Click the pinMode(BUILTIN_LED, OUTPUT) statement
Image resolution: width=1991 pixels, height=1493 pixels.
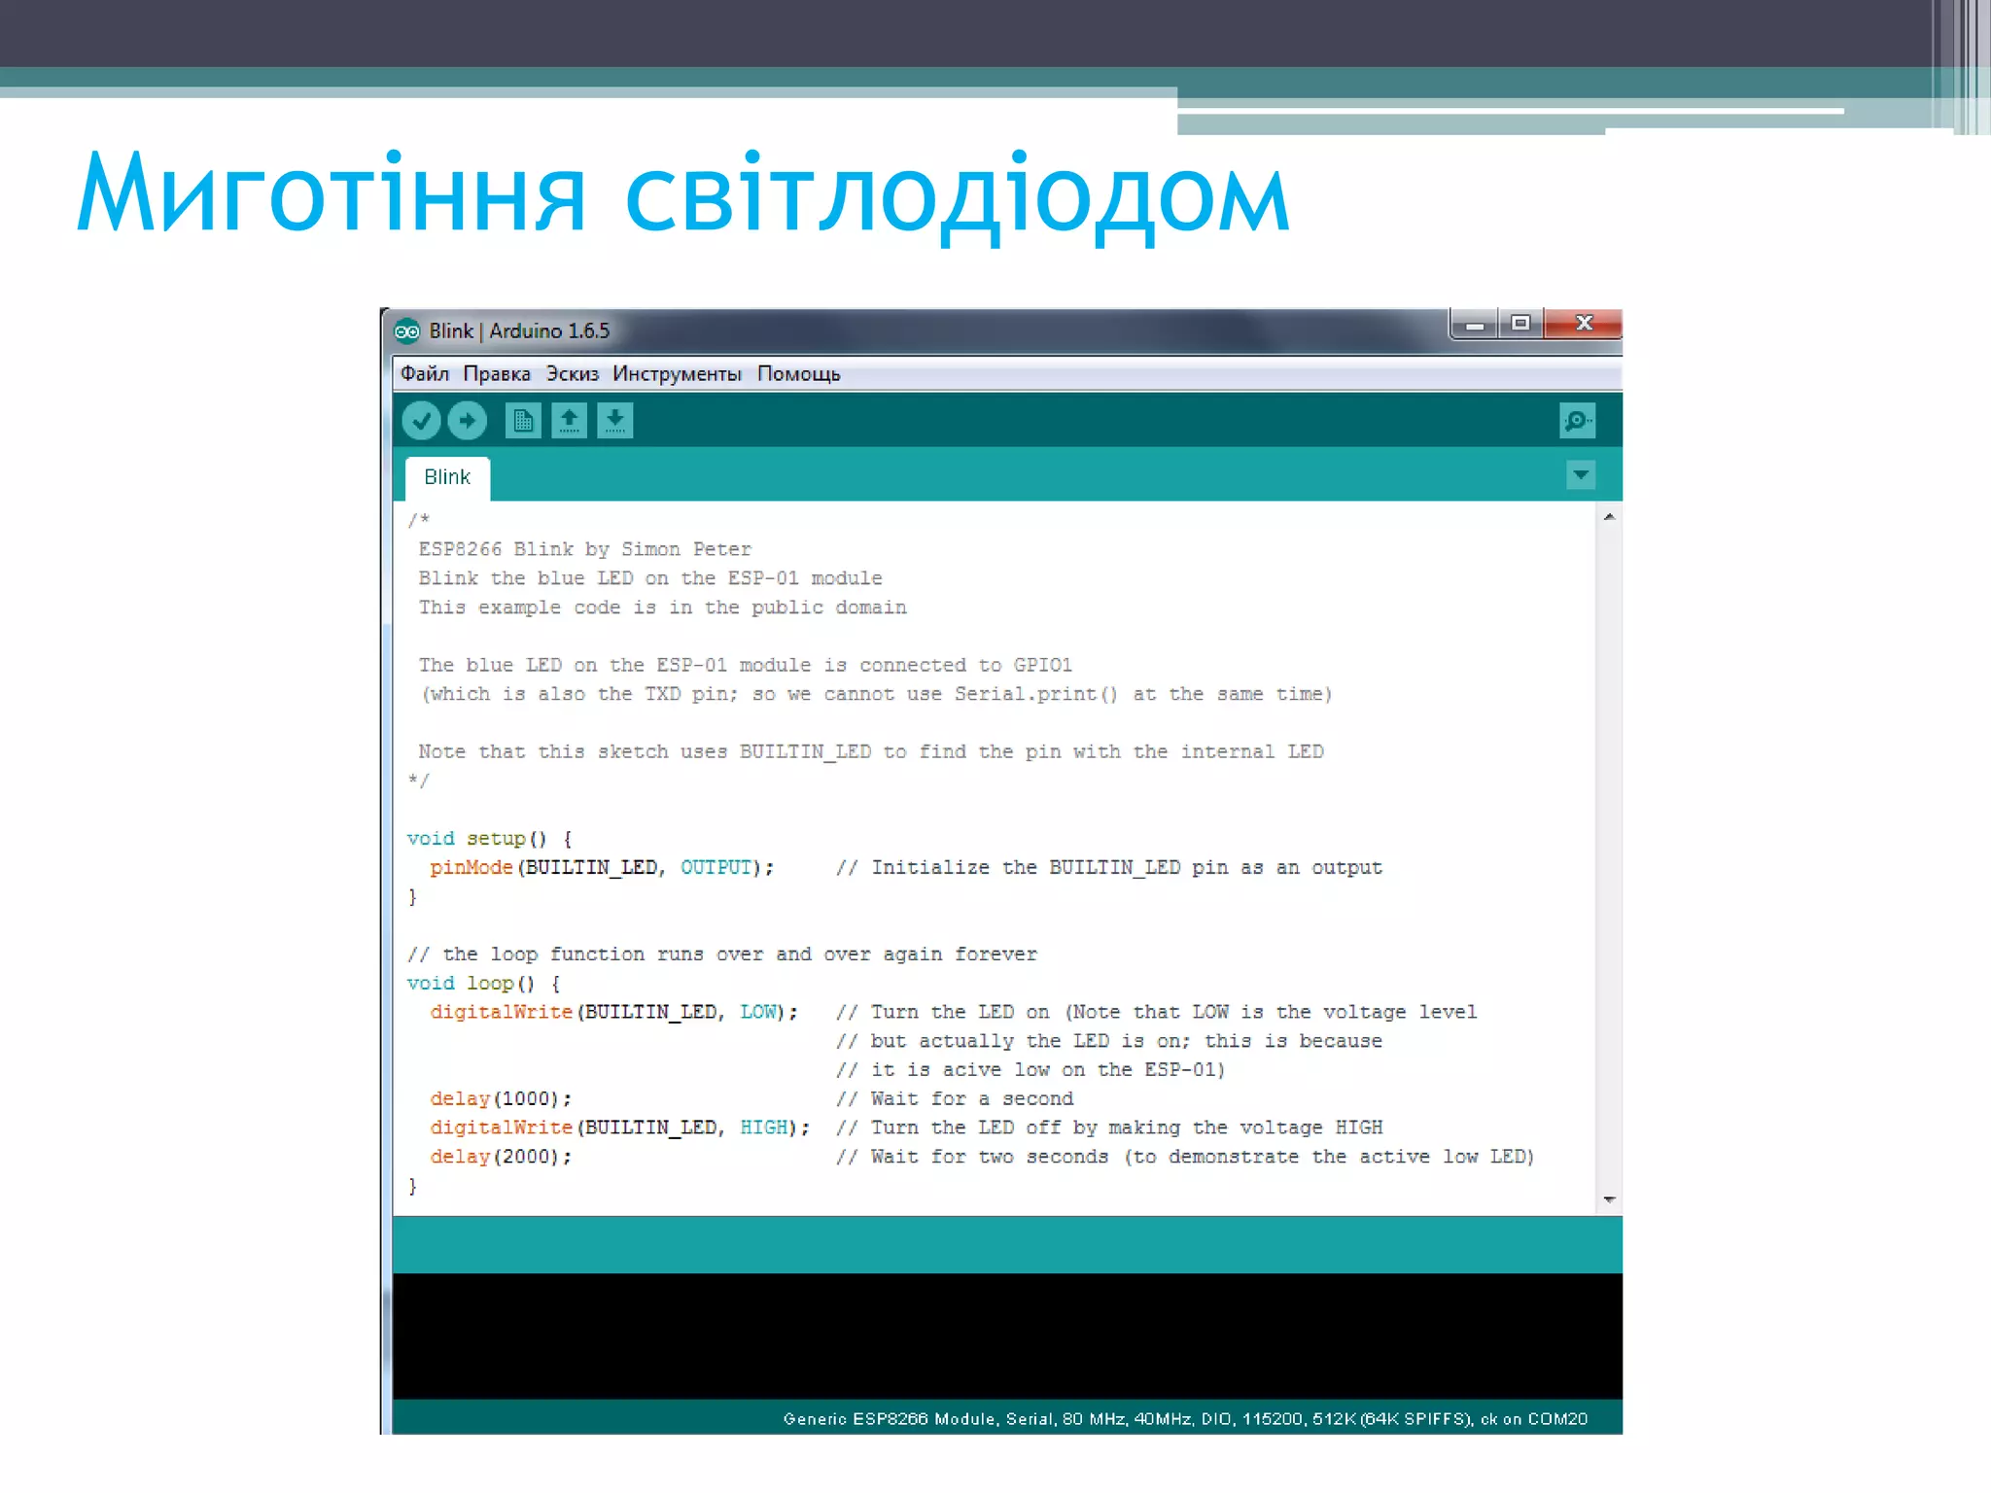[602, 867]
